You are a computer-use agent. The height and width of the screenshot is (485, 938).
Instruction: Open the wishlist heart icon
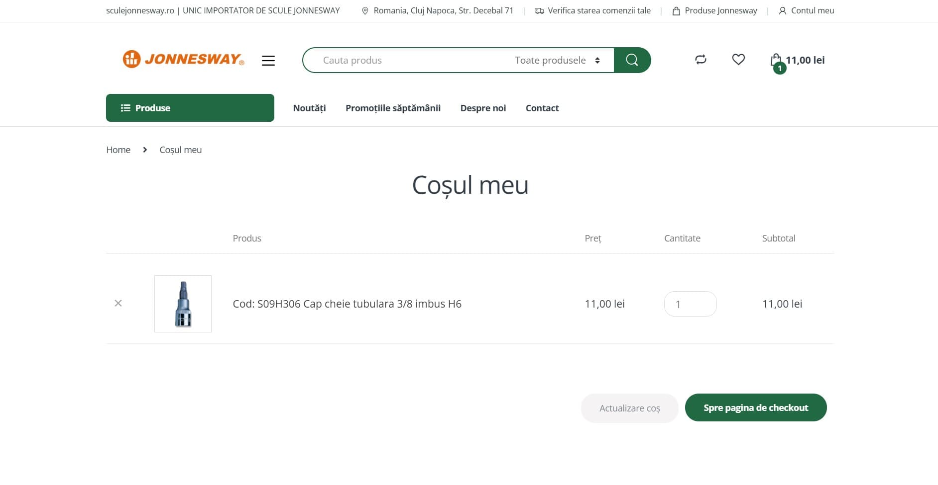tap(738, 60)
